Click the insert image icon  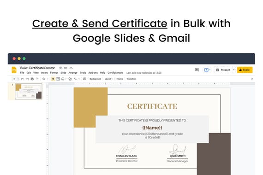point(63,79)
